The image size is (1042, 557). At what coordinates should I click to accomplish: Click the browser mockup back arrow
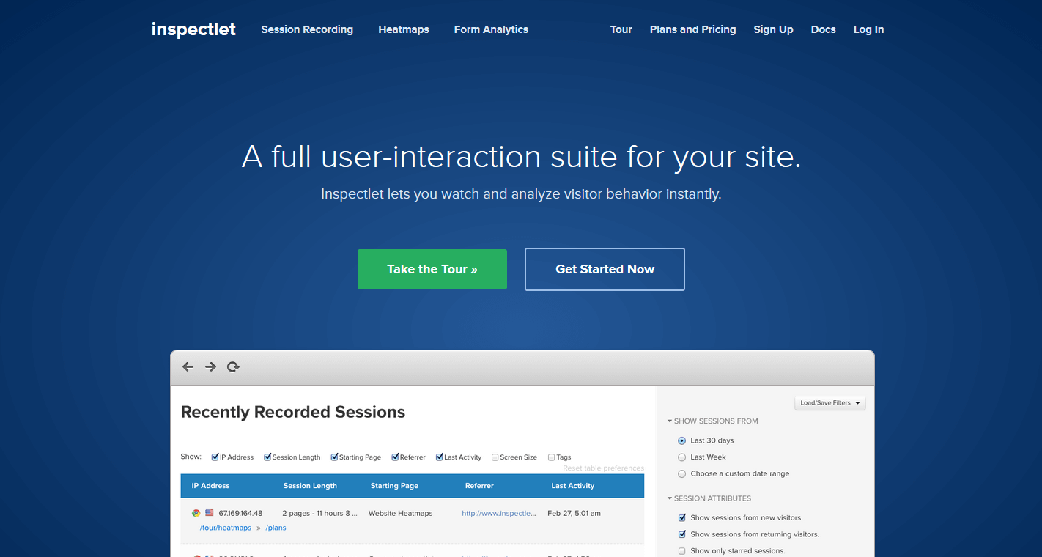[188, 366]
